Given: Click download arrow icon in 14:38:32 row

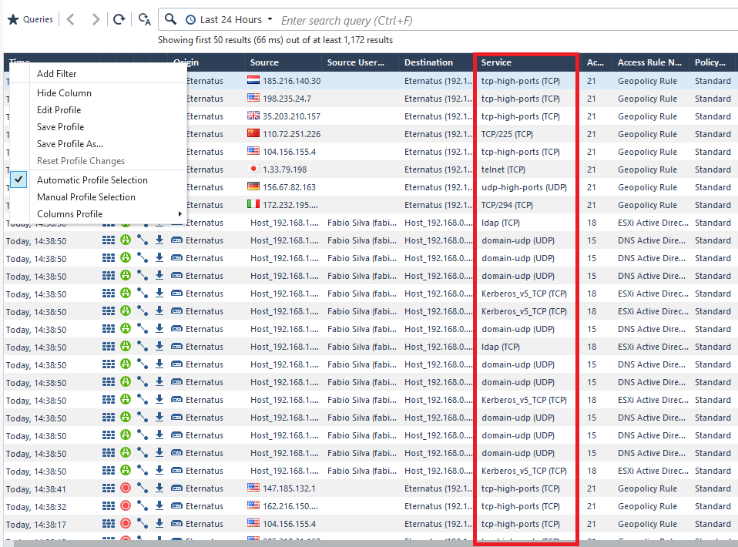Looking at the screenshot, I should coord(159,506).
